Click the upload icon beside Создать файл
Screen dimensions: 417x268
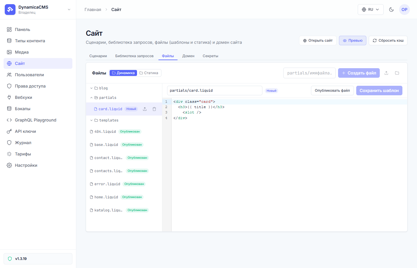coord(386,73)
